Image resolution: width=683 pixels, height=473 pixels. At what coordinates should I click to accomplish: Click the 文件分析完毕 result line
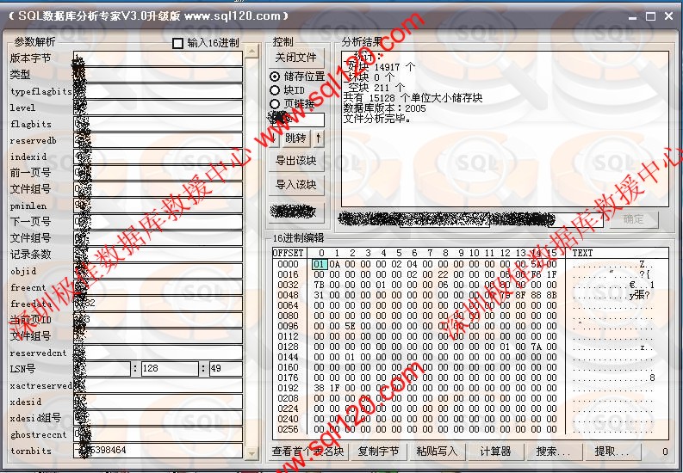coord(377,119)
